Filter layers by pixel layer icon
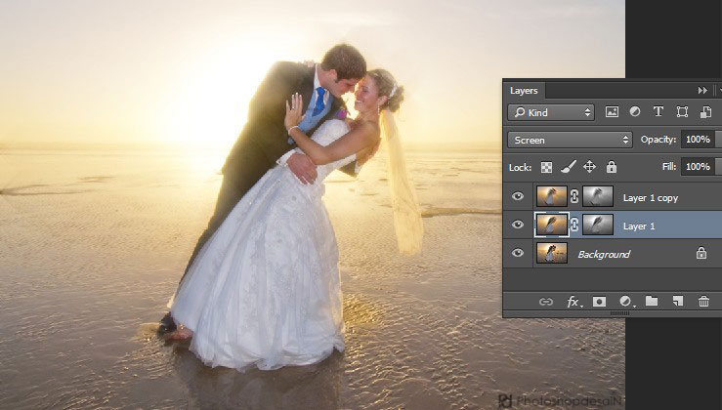This screenshot has width=722, height=410. point(613,112)
